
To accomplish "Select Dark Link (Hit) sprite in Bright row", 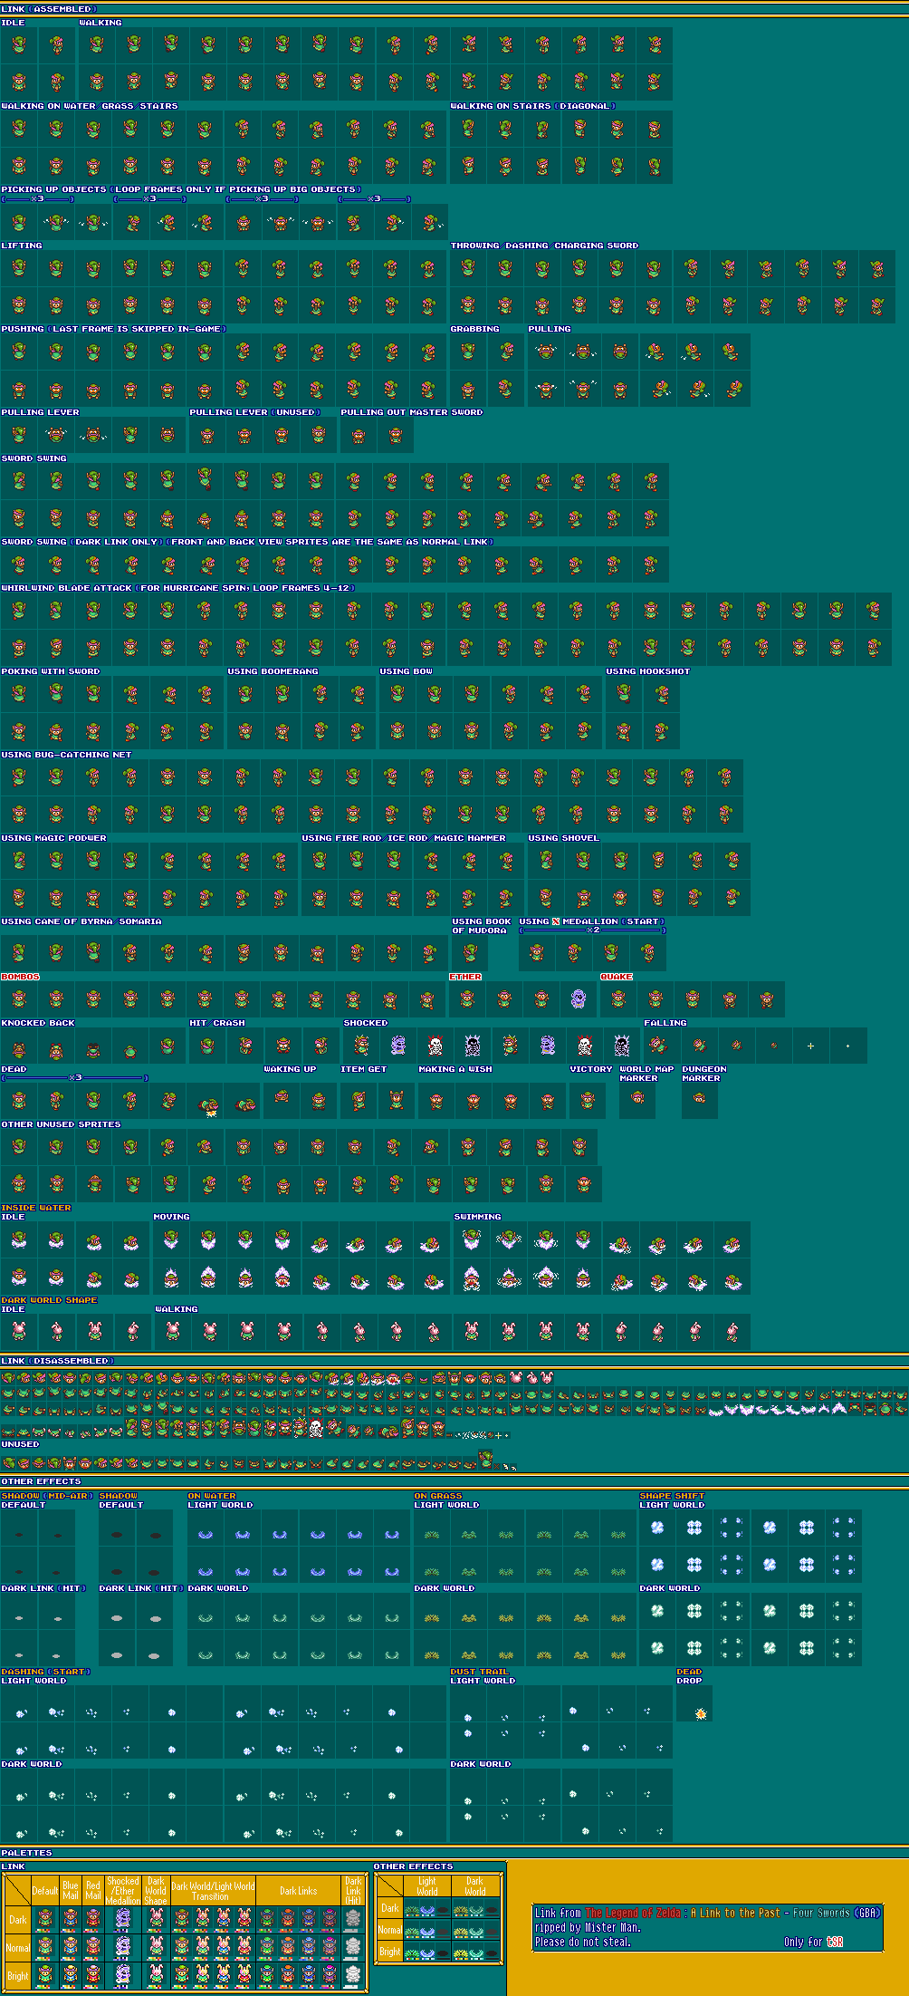I will [353, 1975].
